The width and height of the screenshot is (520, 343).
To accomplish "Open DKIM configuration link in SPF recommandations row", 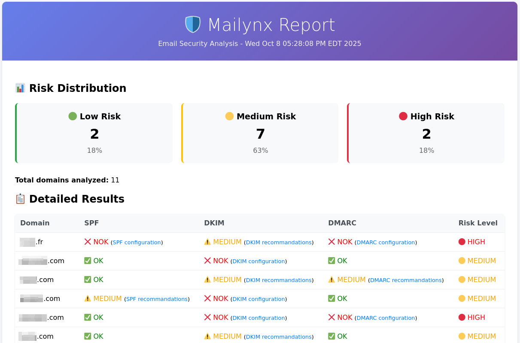I will coord(259,299).
